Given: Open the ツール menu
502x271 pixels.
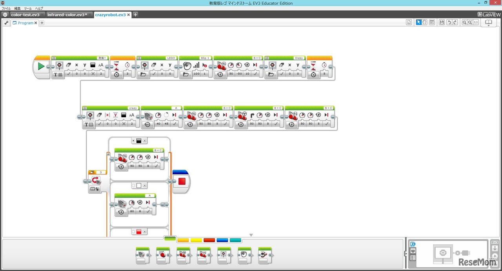Looking at the screenshot, I should click(28, 8).
